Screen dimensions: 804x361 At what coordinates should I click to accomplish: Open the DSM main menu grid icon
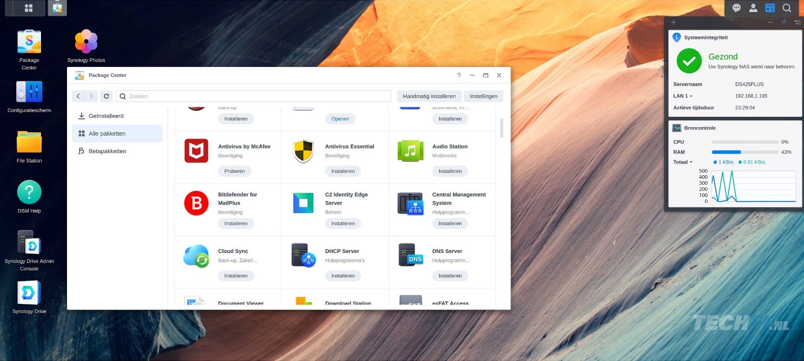click(x=28, y=8)
